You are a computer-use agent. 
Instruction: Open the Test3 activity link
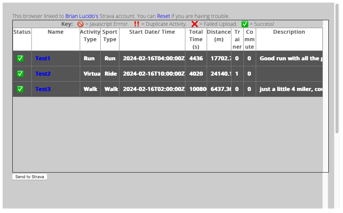point(43,89)
